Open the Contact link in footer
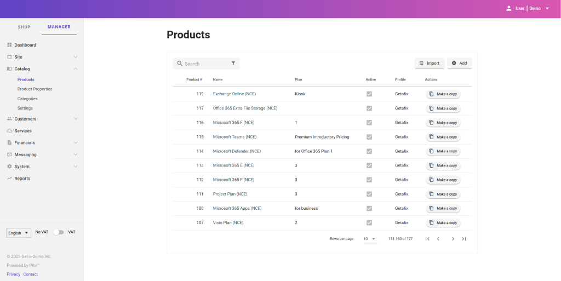The height and width of the screenshot is (281, 561). (31, 274)
